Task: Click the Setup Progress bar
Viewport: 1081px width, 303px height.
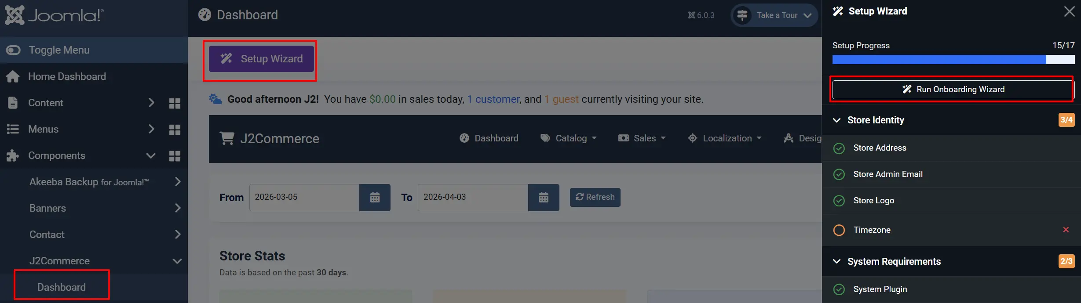Action: point(953,60)
